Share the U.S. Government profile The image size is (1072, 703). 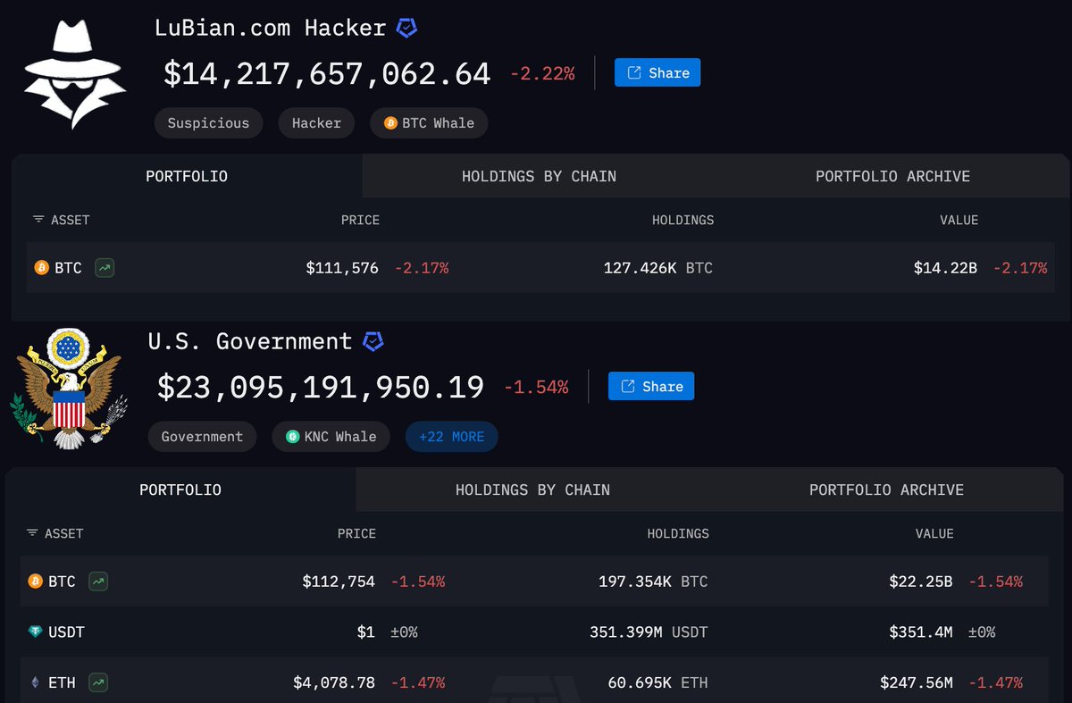(x=651, y=386)
